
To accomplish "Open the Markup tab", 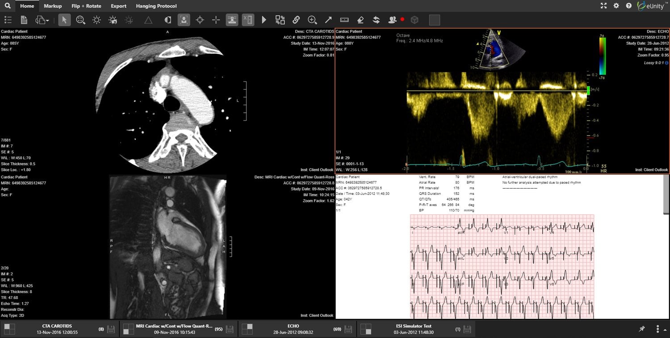I will (x=53, y=6).
